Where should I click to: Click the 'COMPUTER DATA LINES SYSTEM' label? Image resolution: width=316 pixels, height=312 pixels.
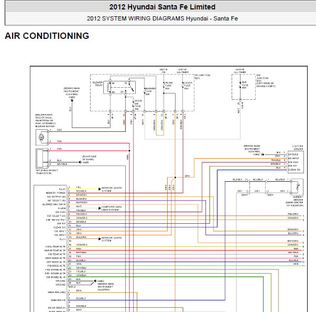click(112, 209)
